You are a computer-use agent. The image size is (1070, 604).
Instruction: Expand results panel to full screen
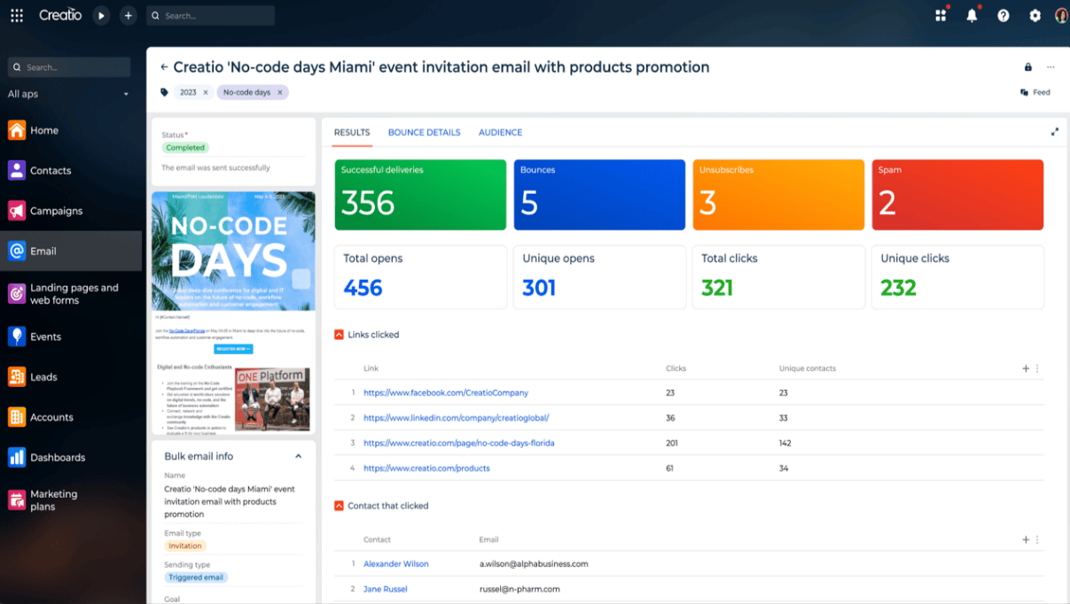click(1055, 132)
